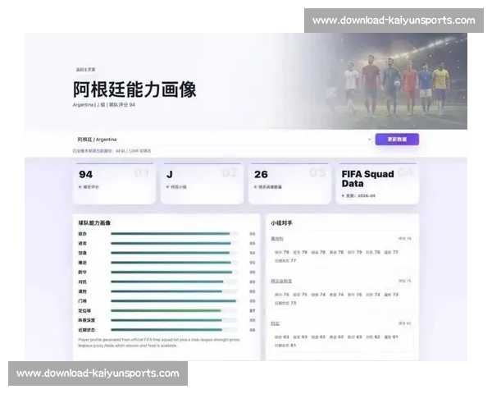
Task: Click the 球队能力画像 panel heading
Action: [x=94, y=222]
